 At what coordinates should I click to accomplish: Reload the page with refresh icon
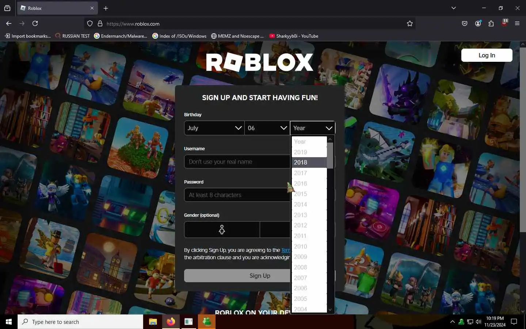click(35, 23)
